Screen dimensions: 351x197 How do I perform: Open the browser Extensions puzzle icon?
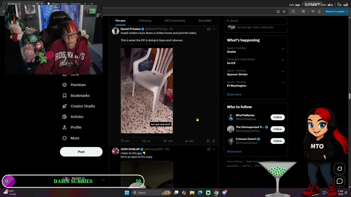pos(293,11)
